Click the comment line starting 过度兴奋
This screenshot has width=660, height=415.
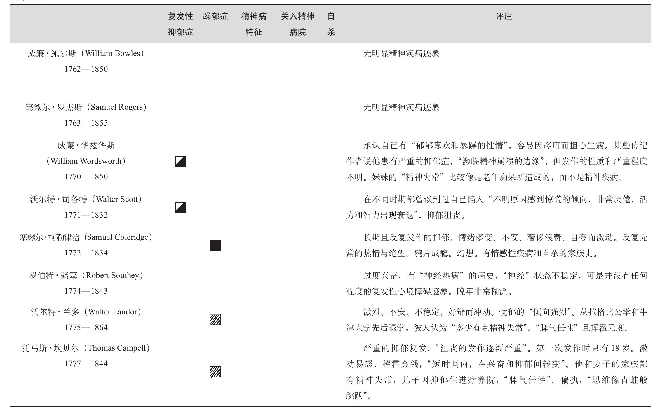pos(505,276)
